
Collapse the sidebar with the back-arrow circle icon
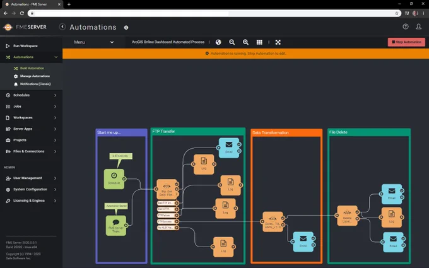coord(62,26)
